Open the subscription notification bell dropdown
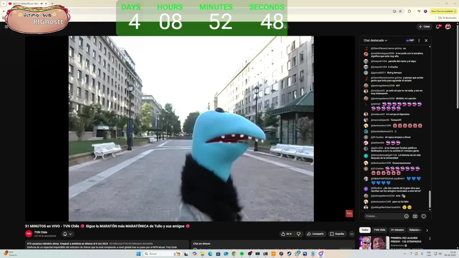This screenshot has width=459, height=258. pos(67,234)
